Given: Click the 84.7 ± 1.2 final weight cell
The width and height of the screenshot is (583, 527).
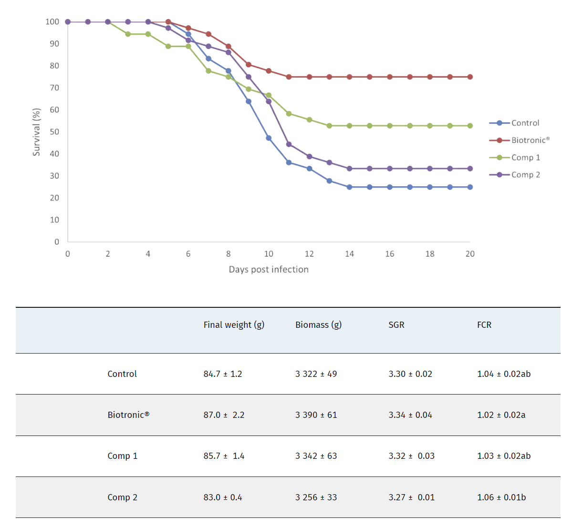Looking at the screenshot, I should coord(223,374).
